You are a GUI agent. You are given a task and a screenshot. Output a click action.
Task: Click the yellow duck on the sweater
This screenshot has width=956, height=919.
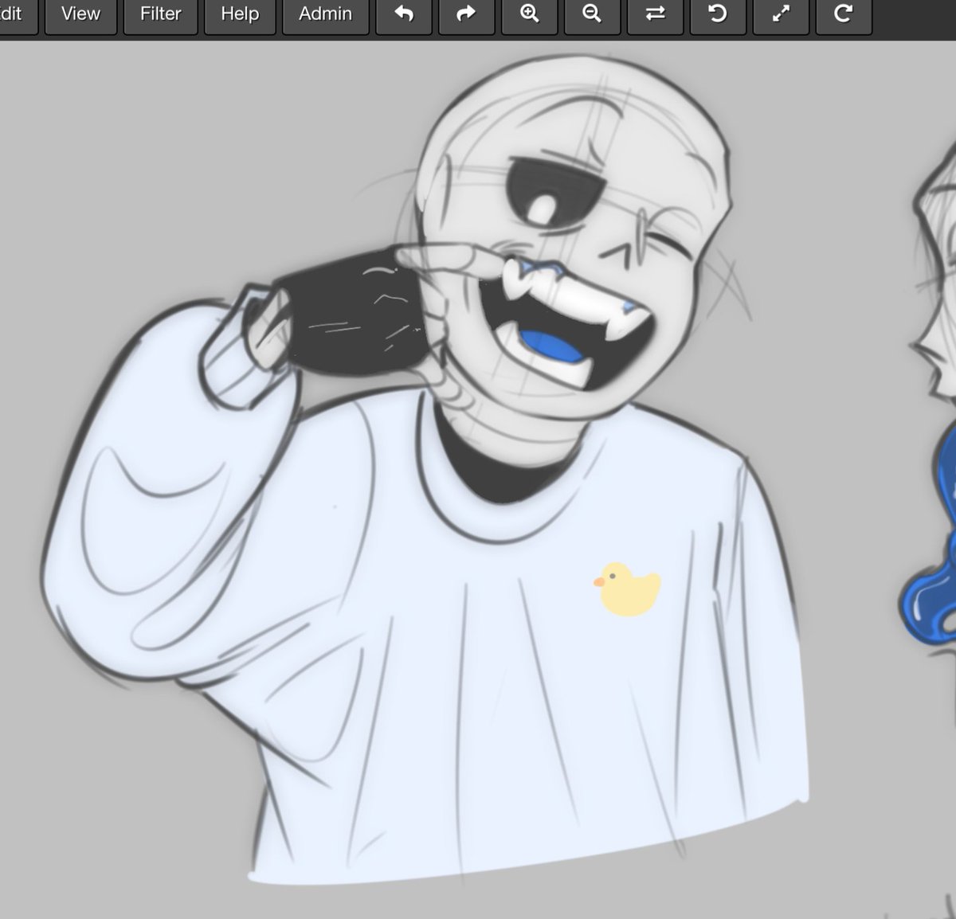[x=628, y=590]
